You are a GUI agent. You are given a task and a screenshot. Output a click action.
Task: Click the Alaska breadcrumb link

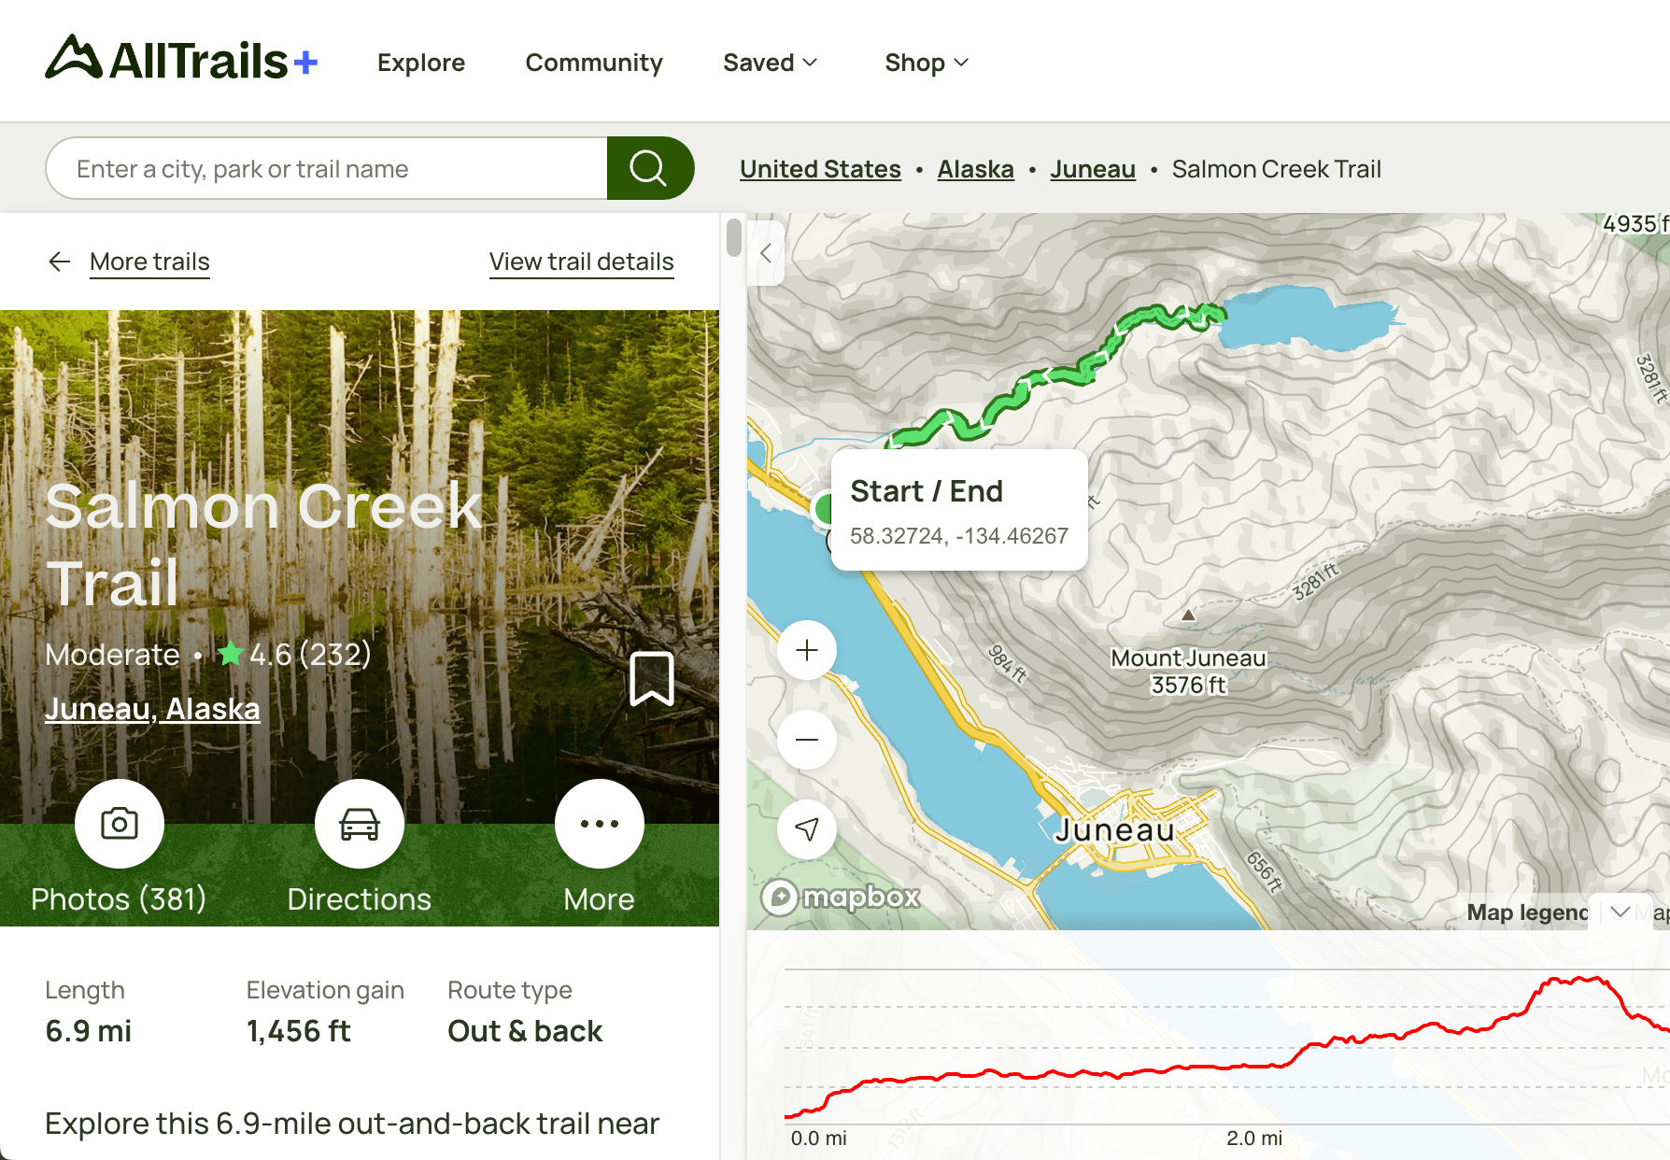tap(975, 169)
